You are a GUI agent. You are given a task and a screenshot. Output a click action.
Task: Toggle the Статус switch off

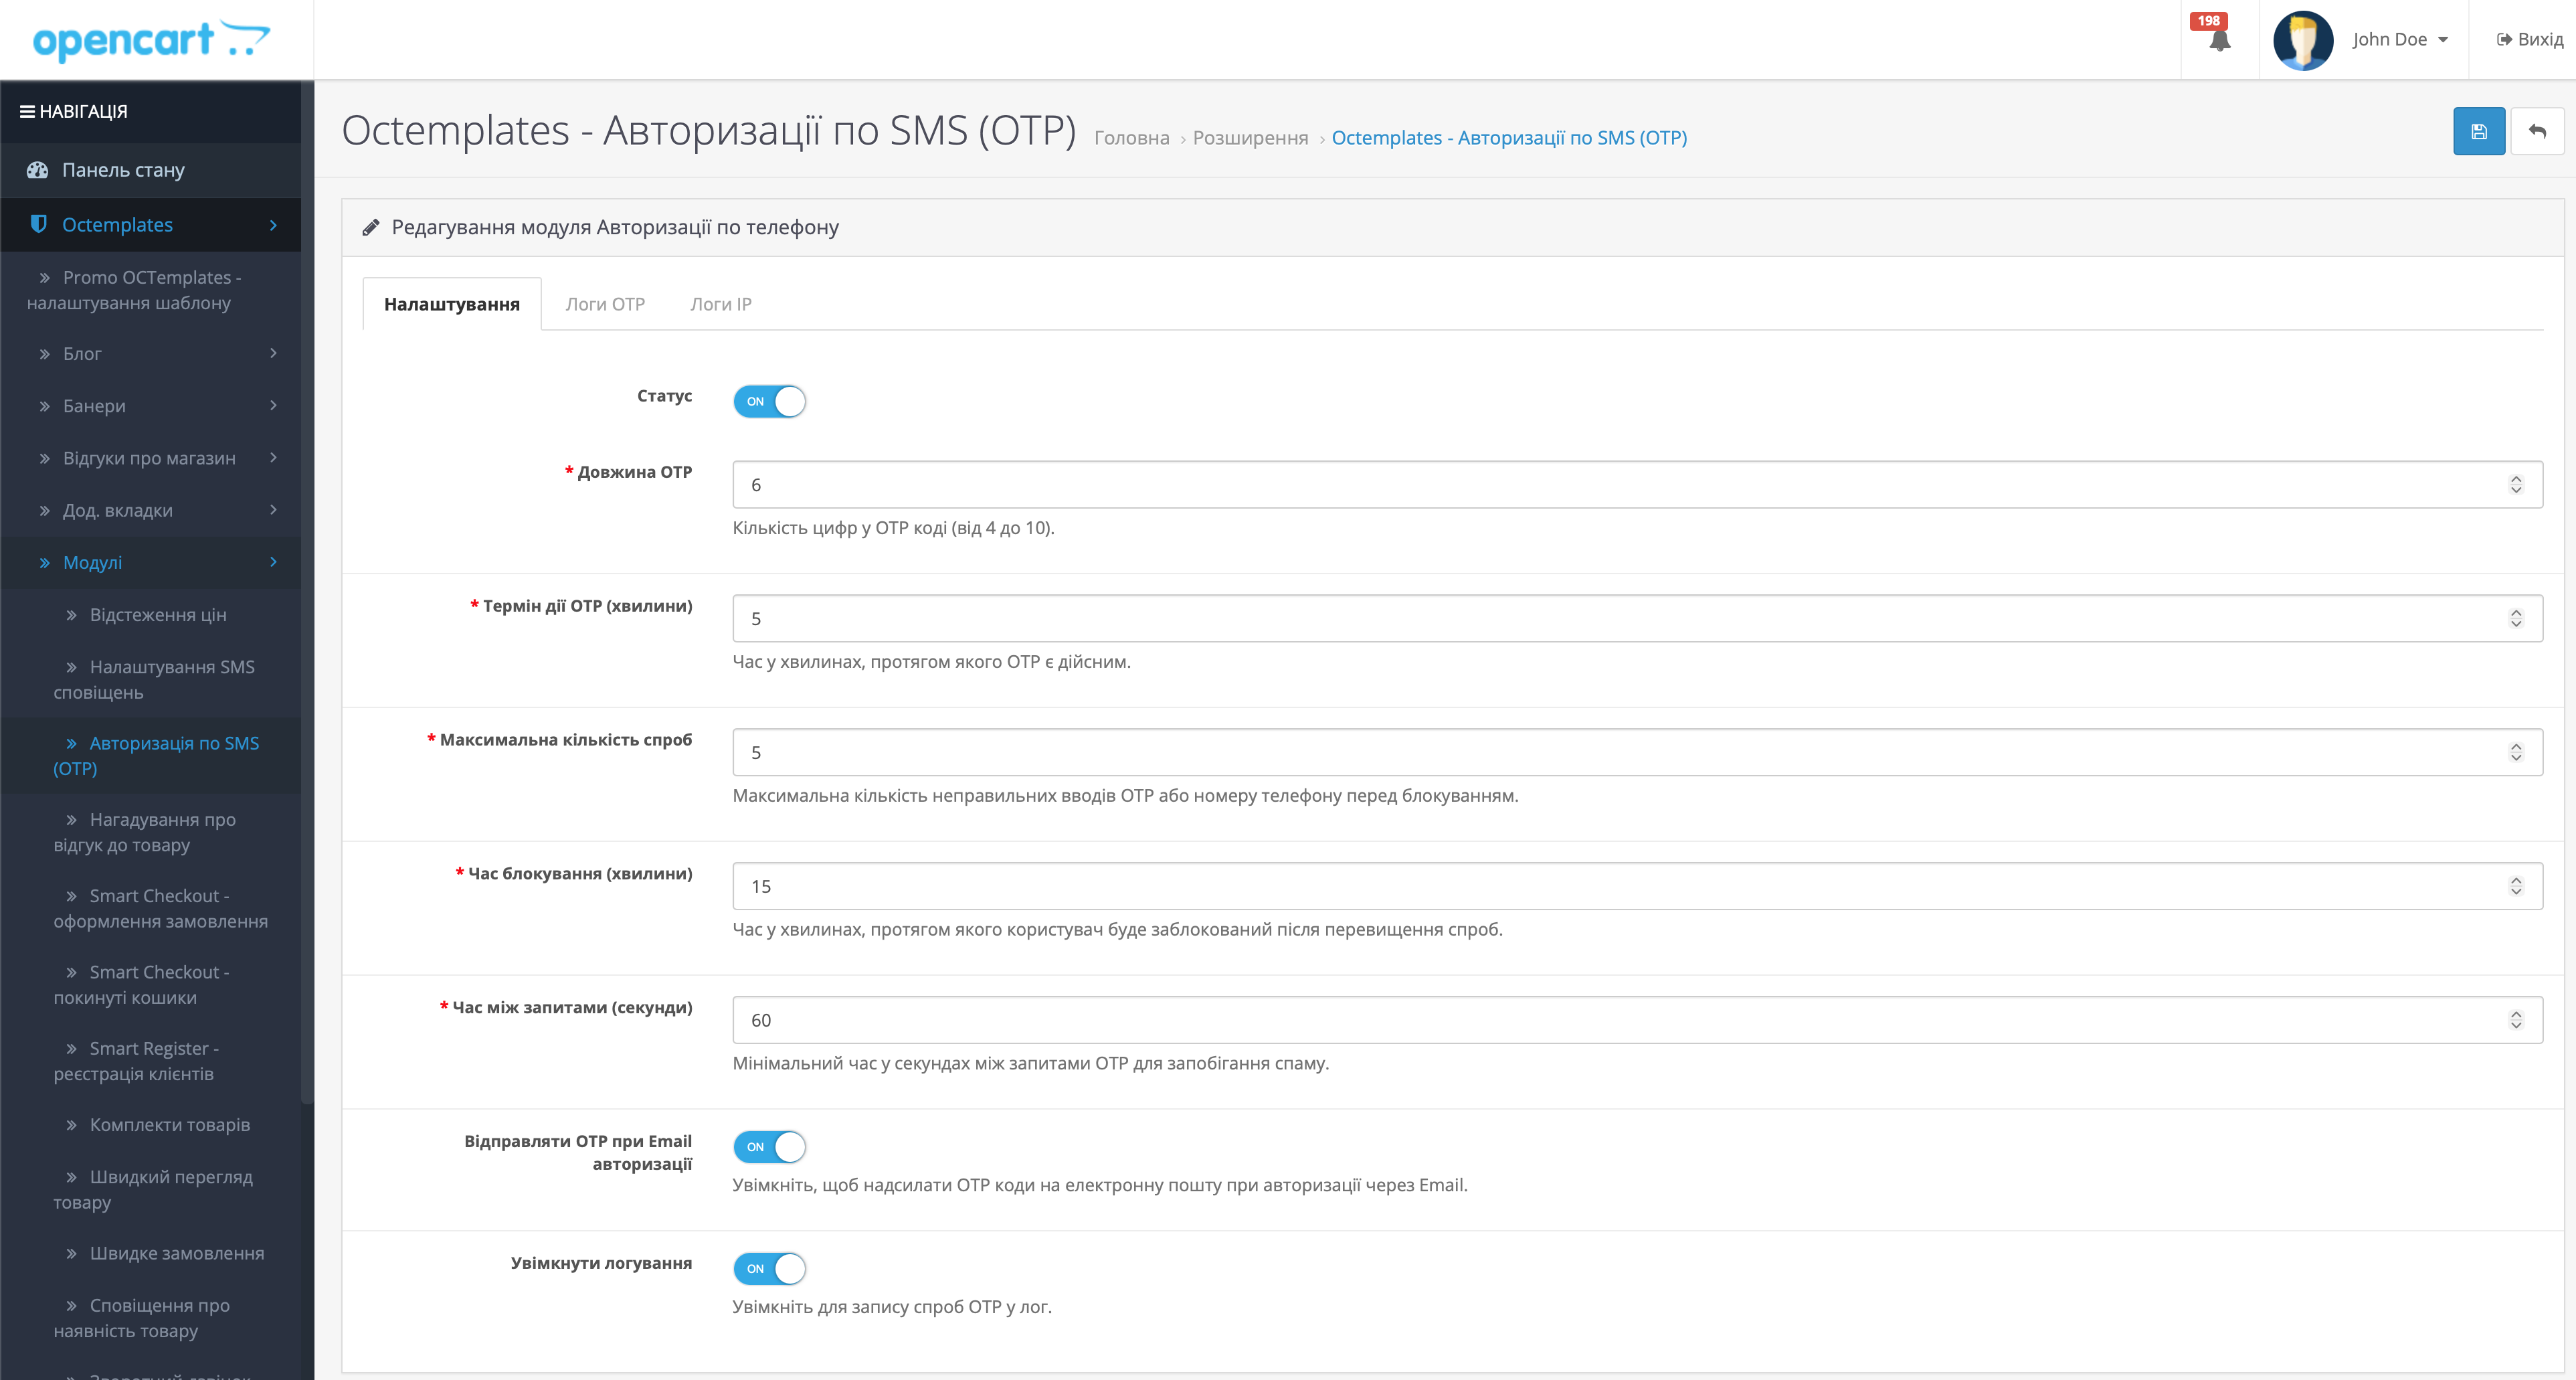point(769,401)
